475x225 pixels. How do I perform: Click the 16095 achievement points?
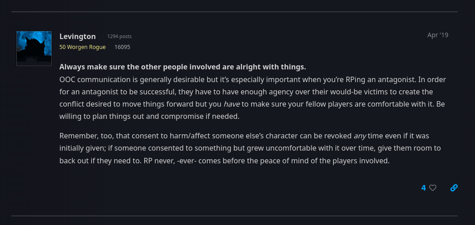click(122, 47)
